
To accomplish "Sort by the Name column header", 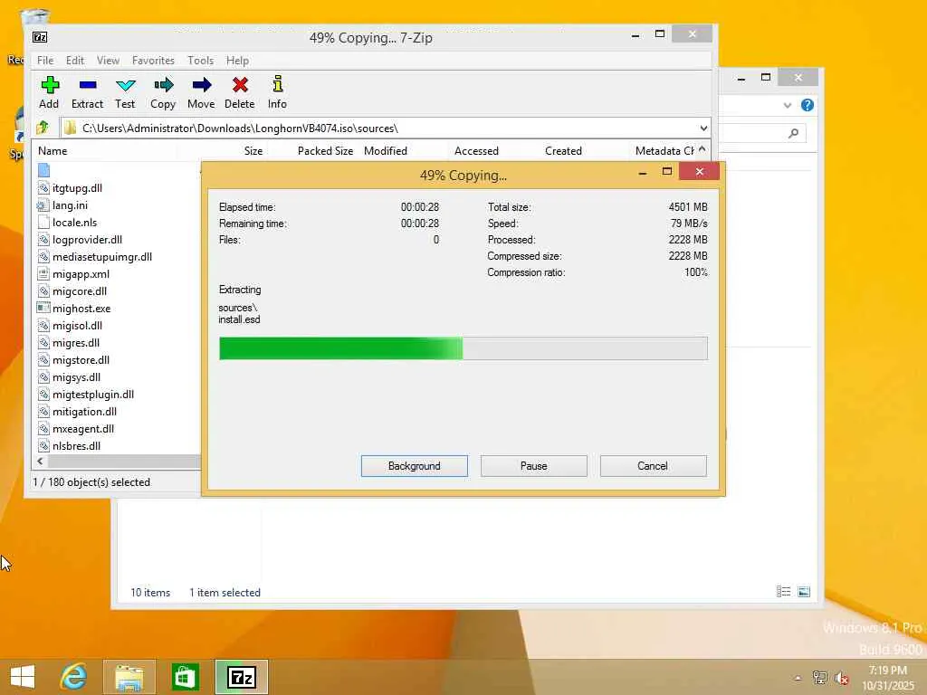I will pyautogui.click(x=53, y=151).
